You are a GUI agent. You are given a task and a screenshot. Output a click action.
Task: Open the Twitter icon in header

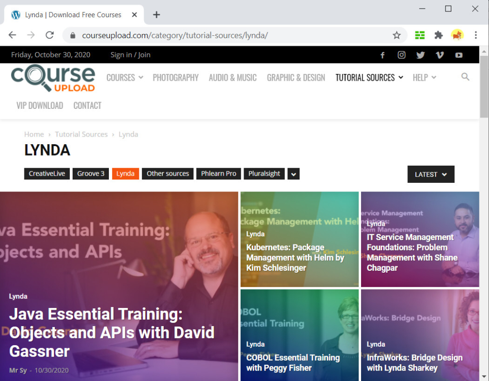pyautogui.click(x=420, y=55)
